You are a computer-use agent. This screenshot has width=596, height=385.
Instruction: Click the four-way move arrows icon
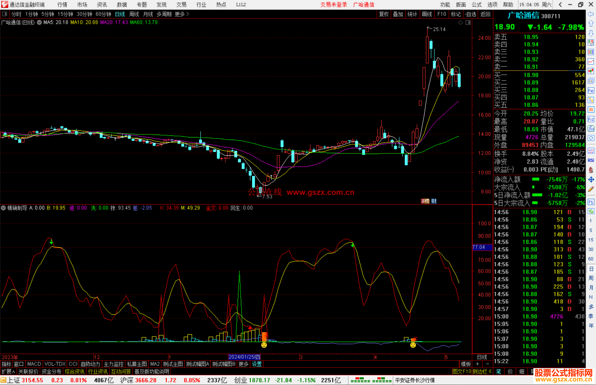click(591, 180)
